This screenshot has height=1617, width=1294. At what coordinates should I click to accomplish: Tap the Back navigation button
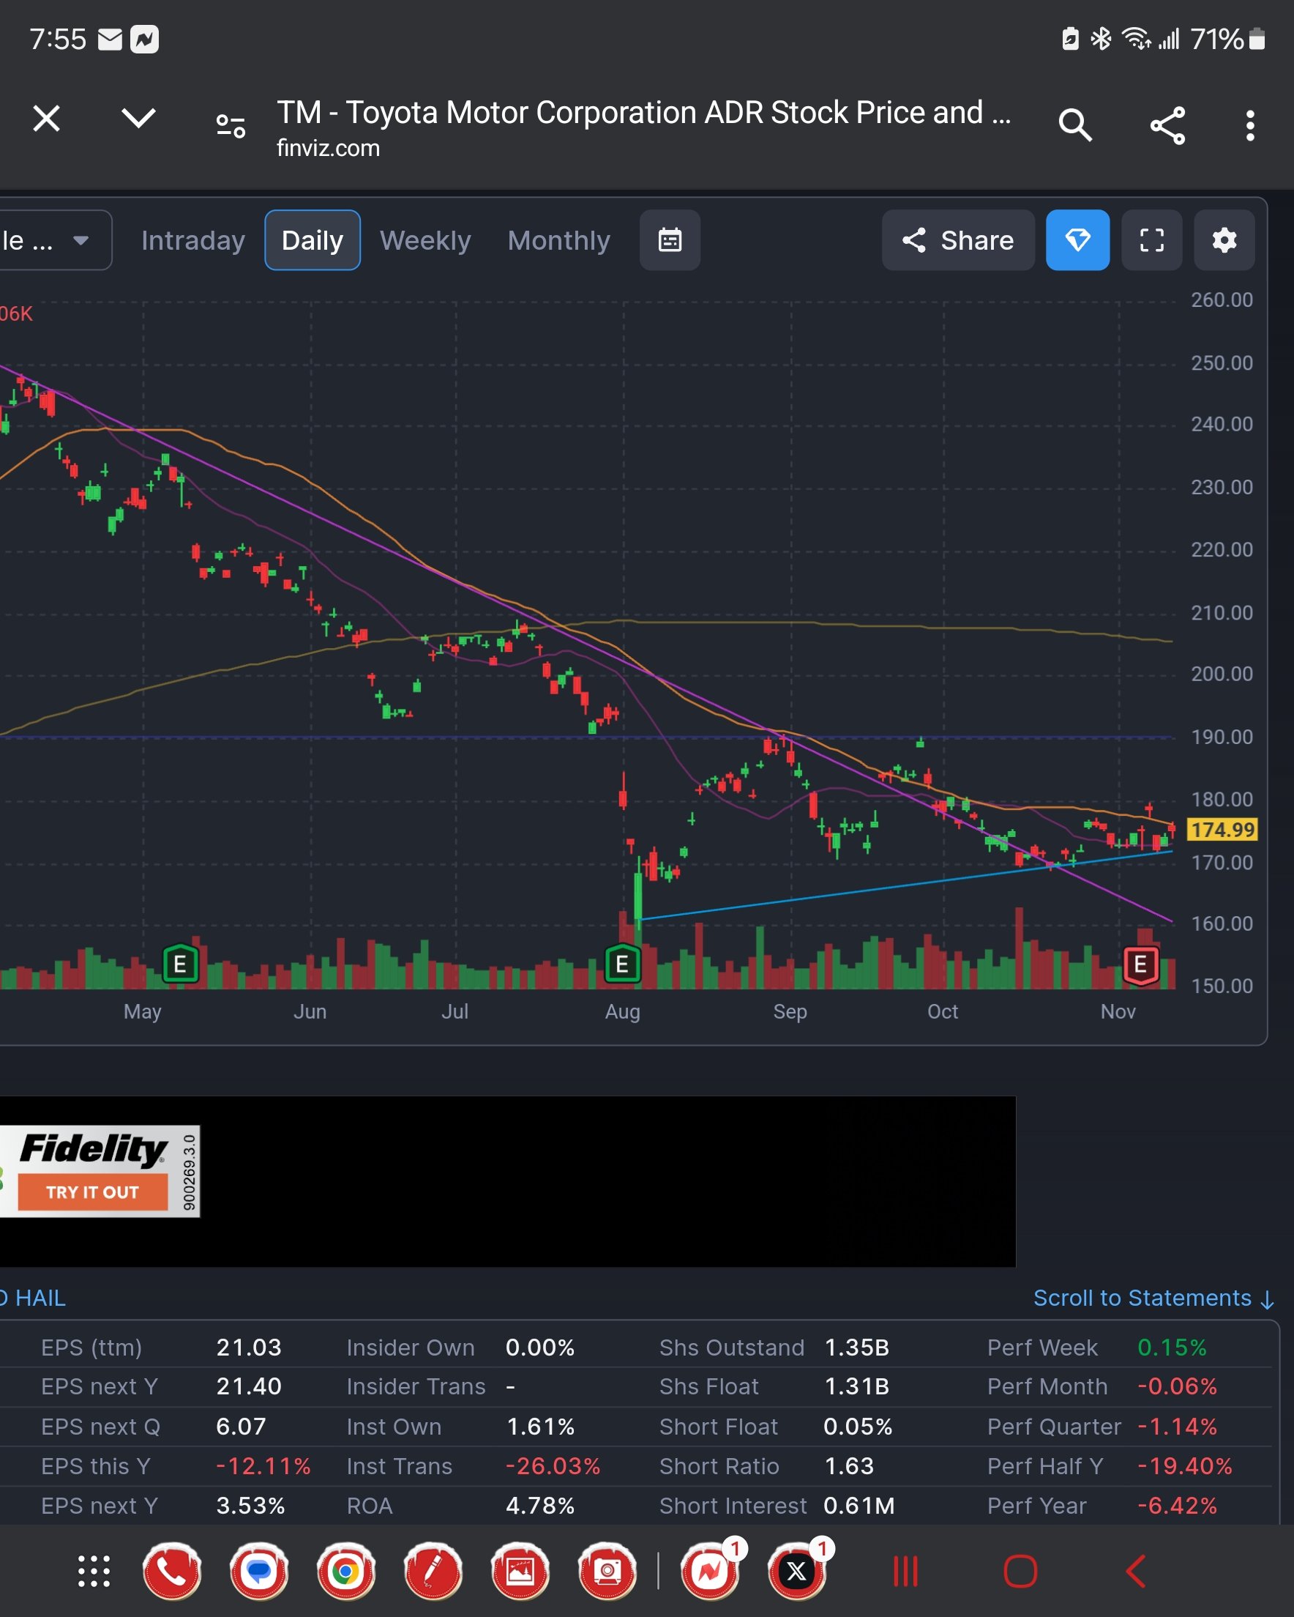pos(1135,1572)
